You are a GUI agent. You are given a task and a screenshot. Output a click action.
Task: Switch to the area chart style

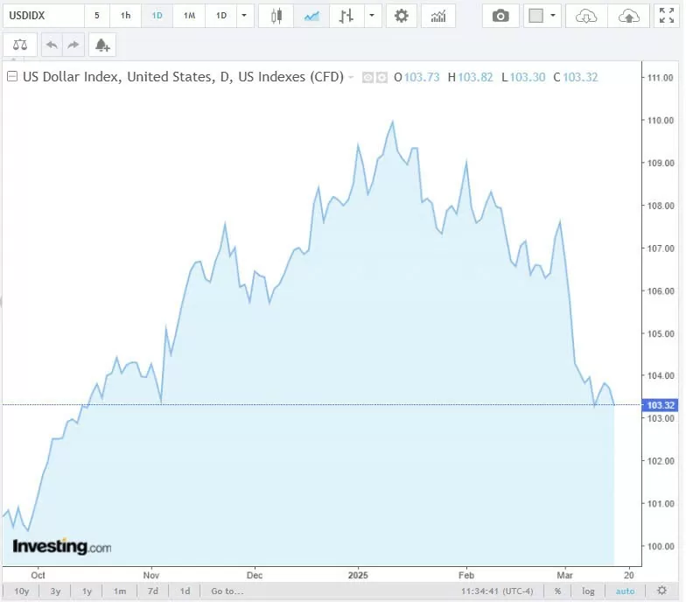[311, 16]
